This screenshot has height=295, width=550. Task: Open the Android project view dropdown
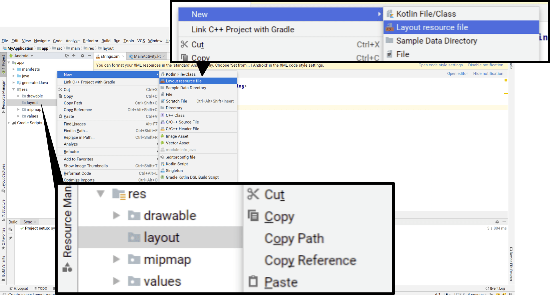click(22, 56)
